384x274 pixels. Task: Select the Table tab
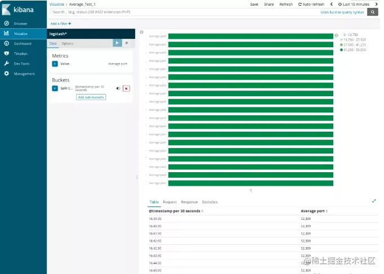tap(154, 202)
